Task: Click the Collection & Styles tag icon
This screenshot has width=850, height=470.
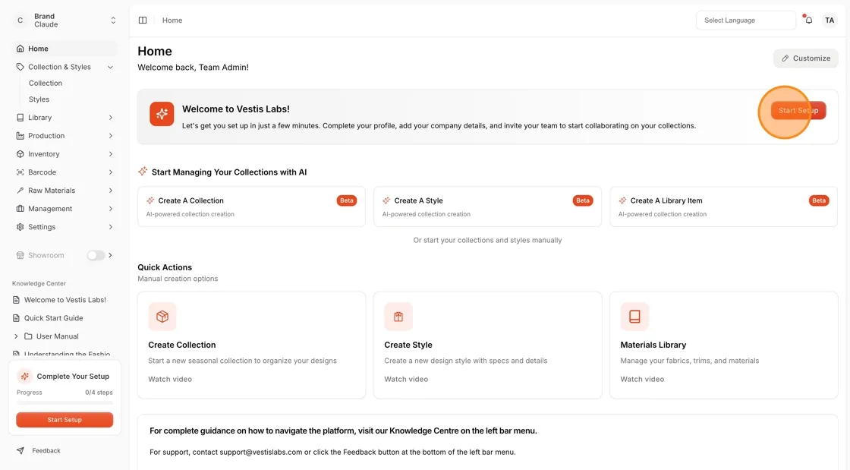Action: (20, 68)
